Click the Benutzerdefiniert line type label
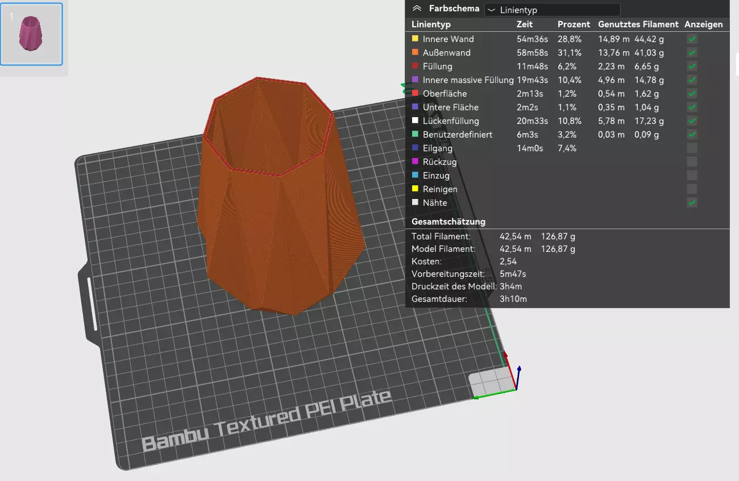 [x=458, y=135]
